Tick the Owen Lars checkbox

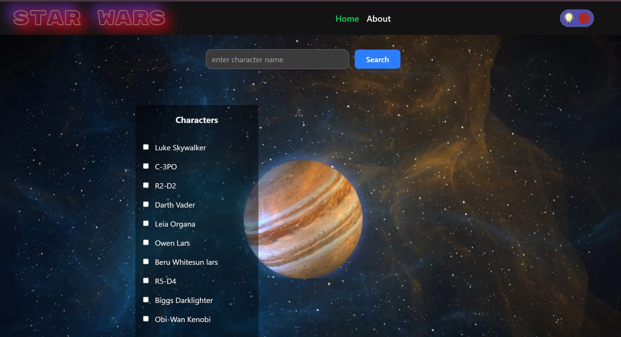coord(146,242)
